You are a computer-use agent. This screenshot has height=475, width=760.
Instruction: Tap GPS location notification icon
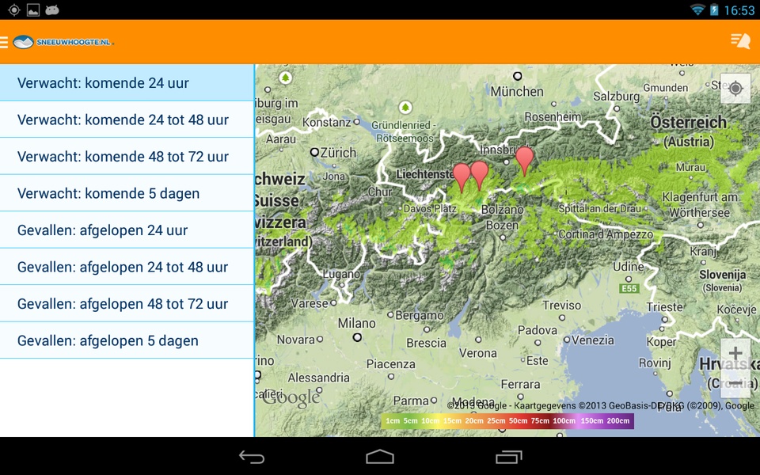tap(14, 9)
